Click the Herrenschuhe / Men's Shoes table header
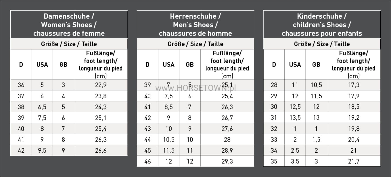This screenshot has width=391, height=177. click(195, 25)
